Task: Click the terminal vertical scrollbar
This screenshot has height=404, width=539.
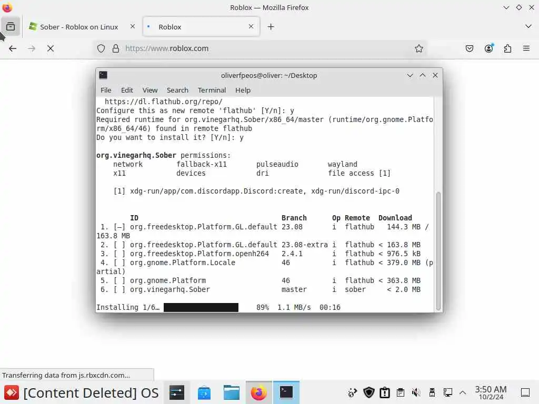Action: (438, 251)
